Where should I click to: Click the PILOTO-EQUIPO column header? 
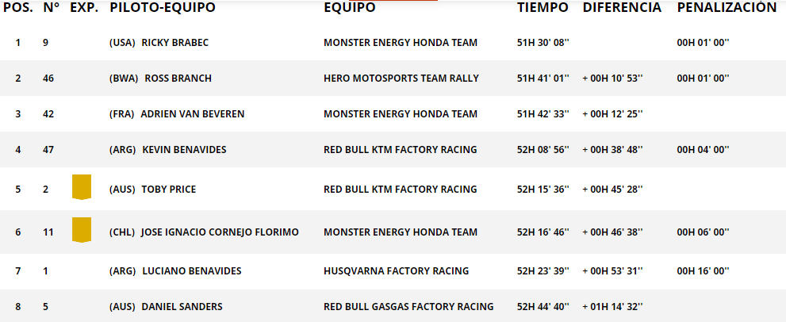point(163,7)
